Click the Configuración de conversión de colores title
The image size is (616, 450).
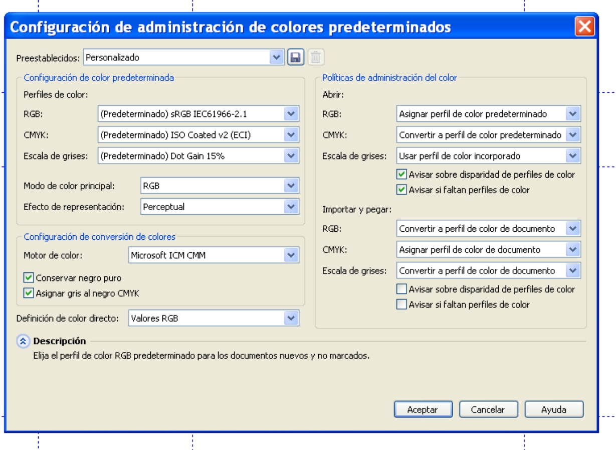[x=100, y=237]
